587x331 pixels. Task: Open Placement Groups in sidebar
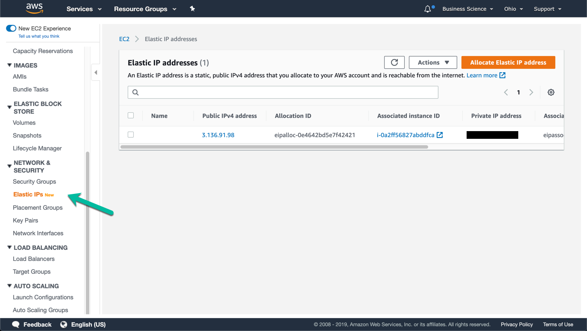point(38,208)
